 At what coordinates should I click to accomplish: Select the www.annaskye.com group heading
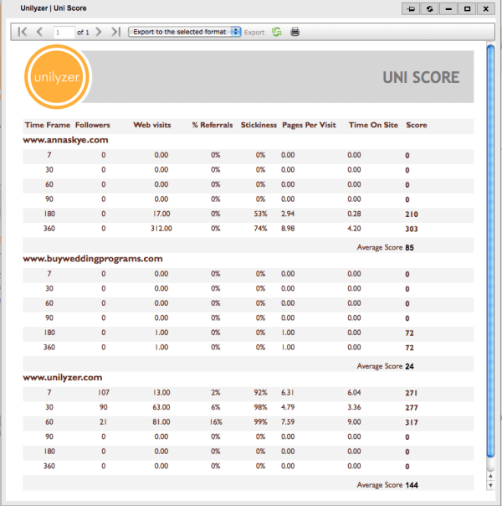65,140
